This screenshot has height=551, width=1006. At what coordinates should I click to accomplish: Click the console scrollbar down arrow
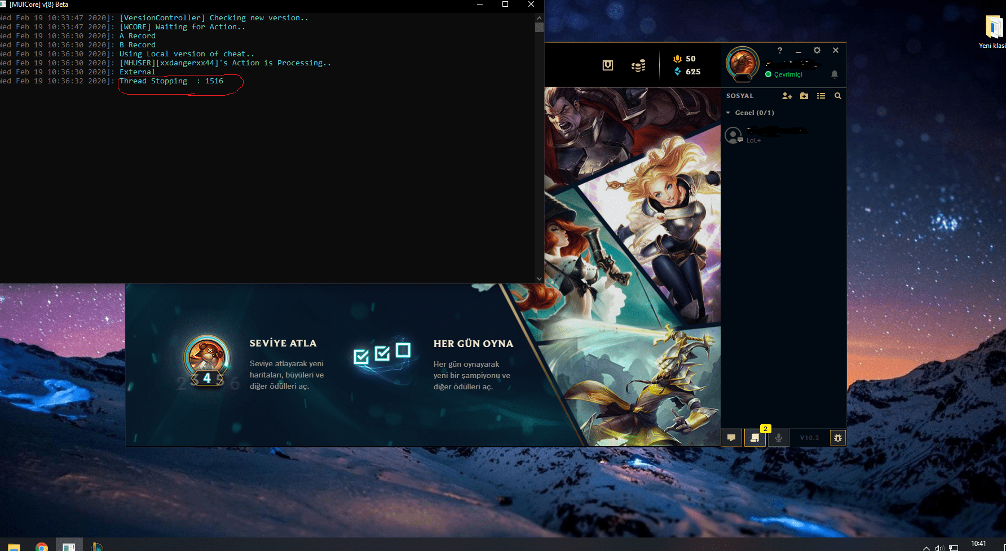pos(540,278)
